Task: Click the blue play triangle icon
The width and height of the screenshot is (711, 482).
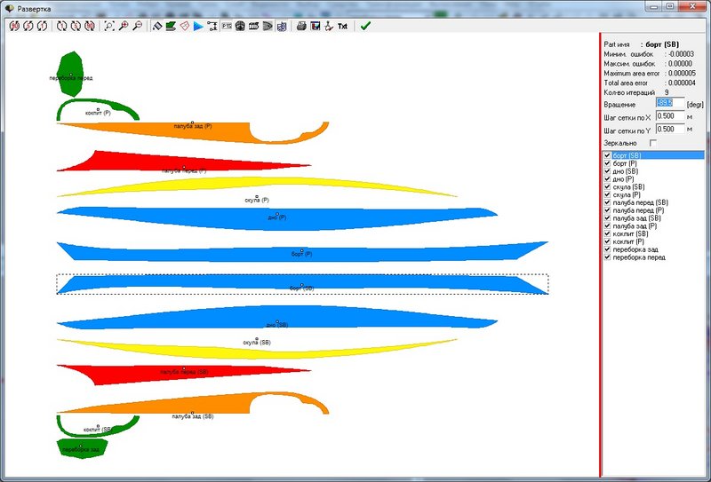Action: pyautogui.click(x=198, y=27)
